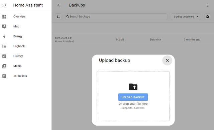214x130 pixels.
Task: Click the folder upload icon
Action: pyautogui.click(x=133, y=87)
